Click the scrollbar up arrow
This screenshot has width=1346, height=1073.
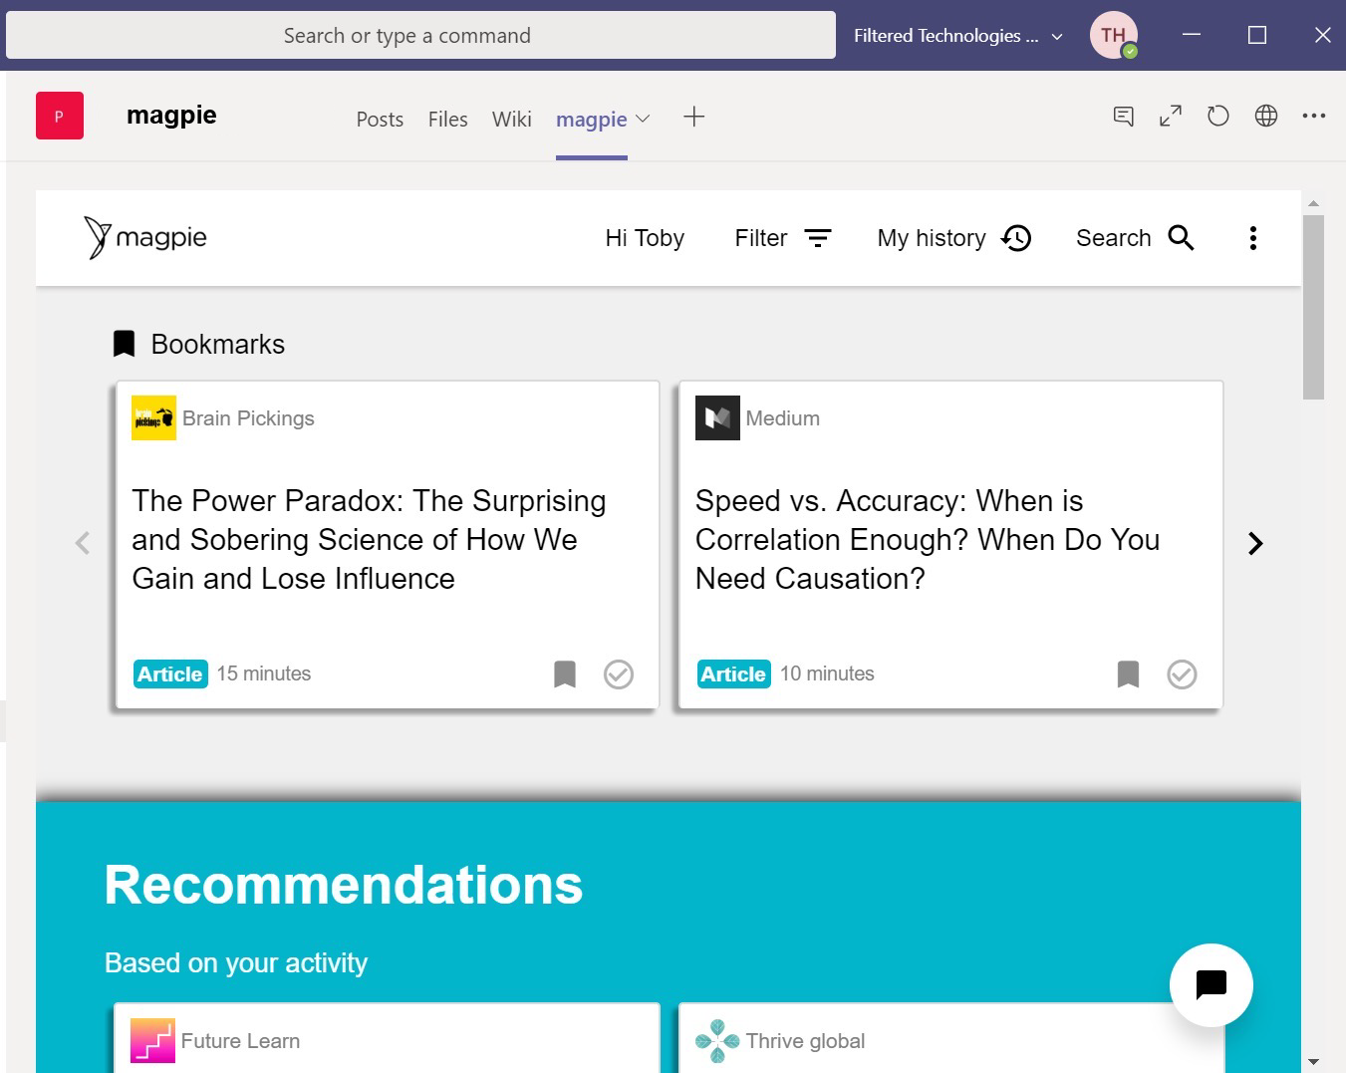click(x=1313, y=203)
